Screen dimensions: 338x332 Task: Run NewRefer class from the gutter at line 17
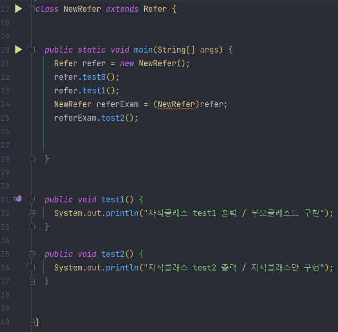click(18, 9)
